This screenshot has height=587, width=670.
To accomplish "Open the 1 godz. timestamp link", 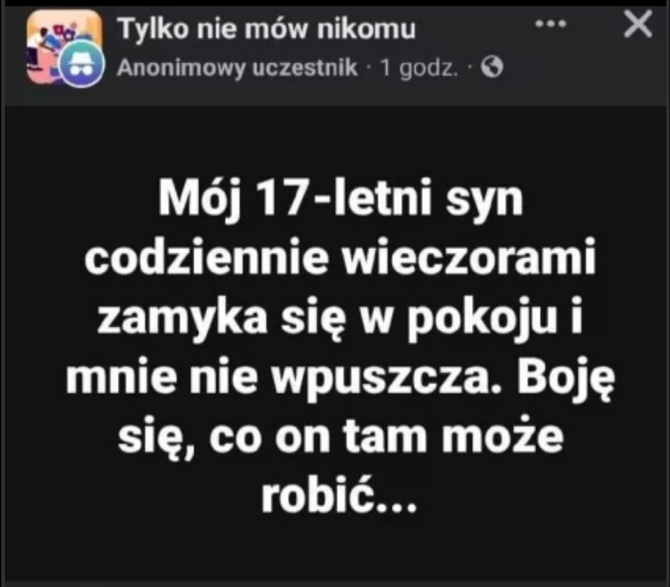I will point(419,68).
